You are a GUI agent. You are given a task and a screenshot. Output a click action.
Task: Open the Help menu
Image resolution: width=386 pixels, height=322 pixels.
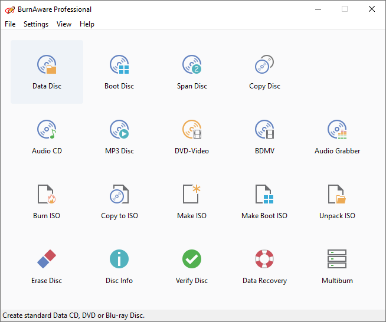click(87, 24)
